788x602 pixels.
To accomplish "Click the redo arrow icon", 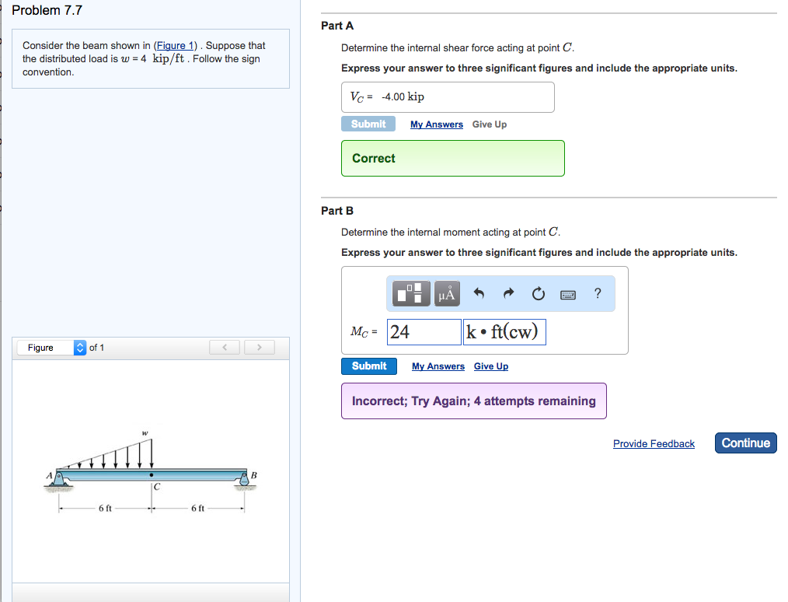I will (508, 293).
